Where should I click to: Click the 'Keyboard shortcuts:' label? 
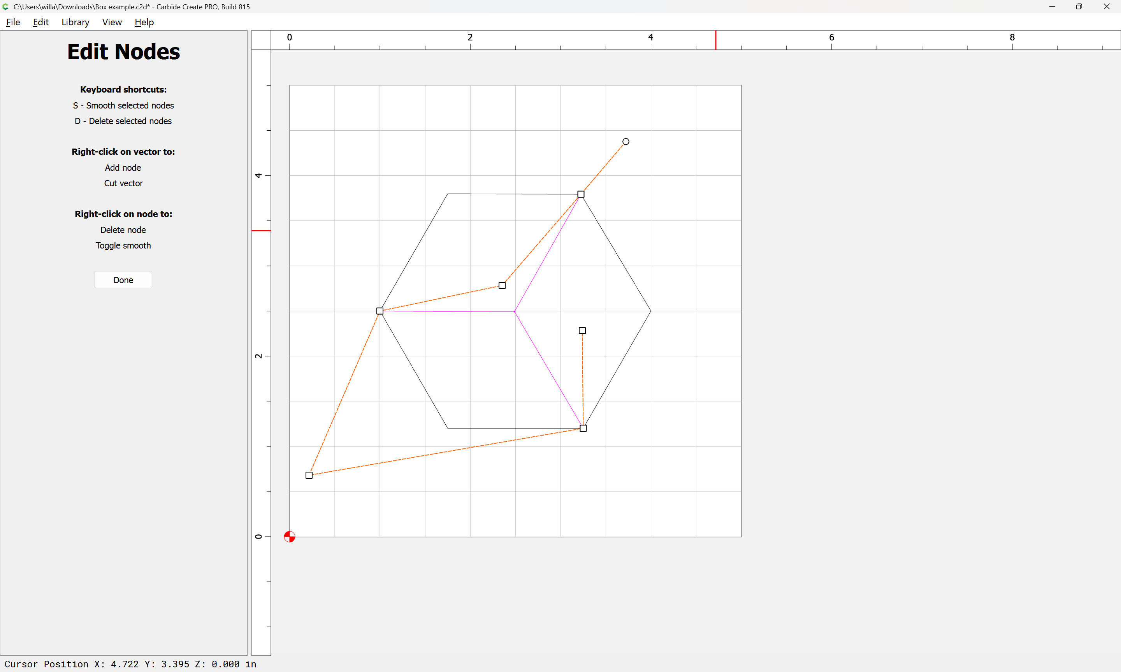(x=123, y=90)
